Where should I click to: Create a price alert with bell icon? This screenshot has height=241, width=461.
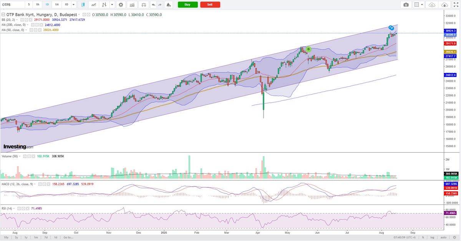click(169, 5)
